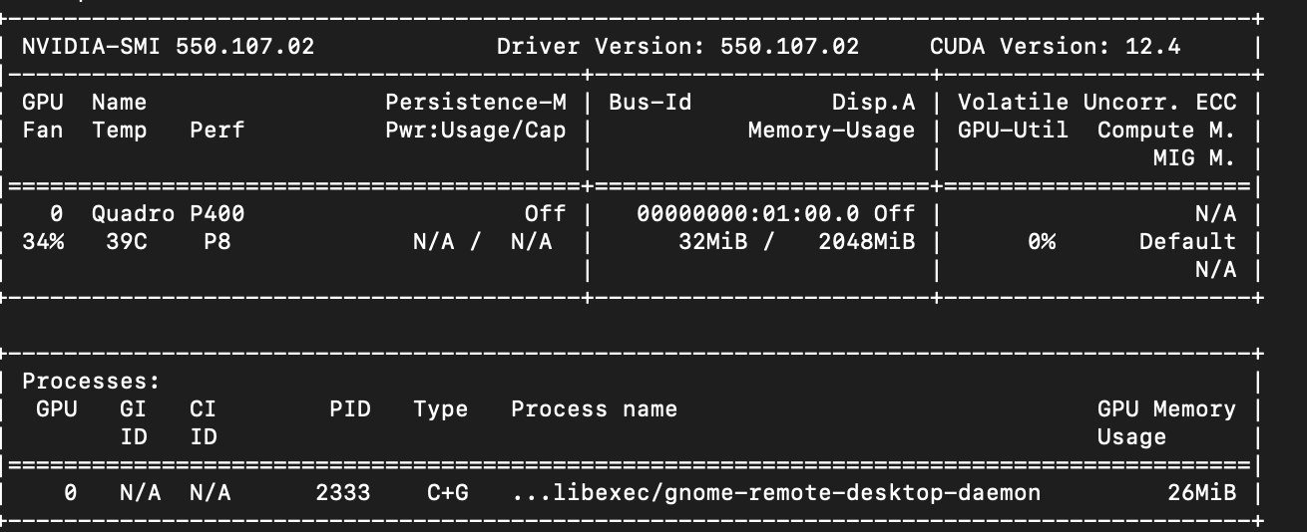The image size is (1307, 532).
Task: Click the Memory-Usage column header
Action: click(x=831, y=131)
